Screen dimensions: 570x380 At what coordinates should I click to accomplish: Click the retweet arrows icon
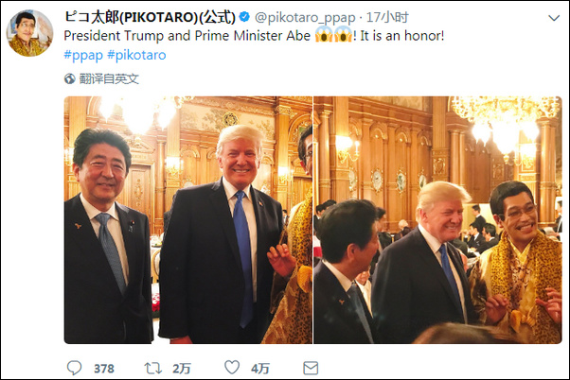(x=153, y=369)
